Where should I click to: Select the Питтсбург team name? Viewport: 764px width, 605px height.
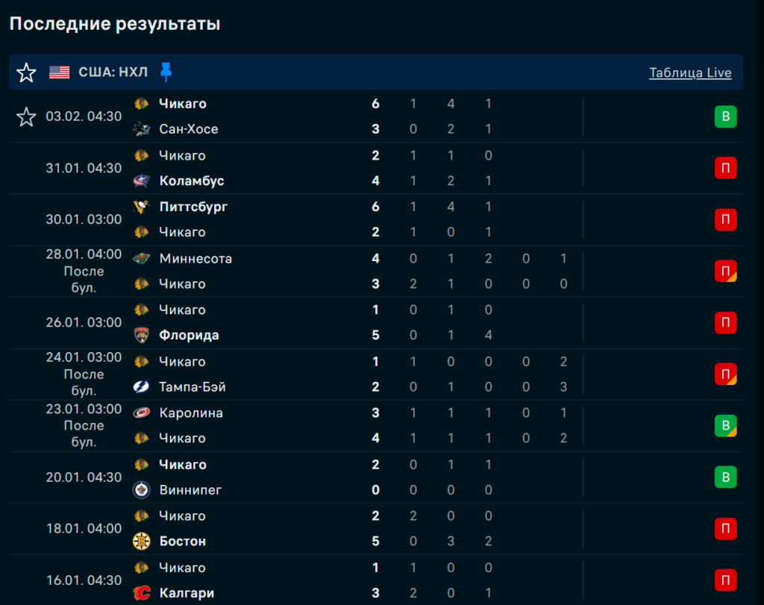[x=193, y=207]
